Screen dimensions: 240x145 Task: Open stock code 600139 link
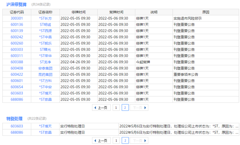point(16,31)
